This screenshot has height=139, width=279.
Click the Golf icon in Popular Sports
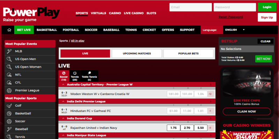click(9, 106)
